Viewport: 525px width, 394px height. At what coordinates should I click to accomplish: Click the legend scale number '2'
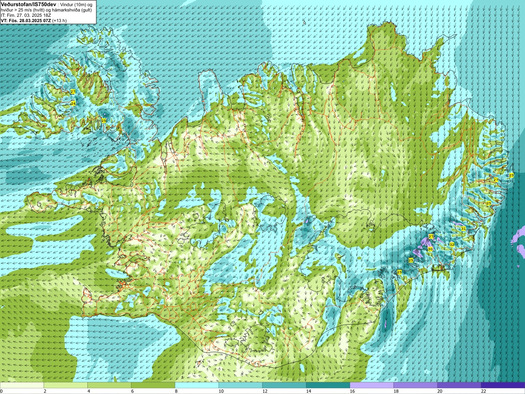(45, 391)
